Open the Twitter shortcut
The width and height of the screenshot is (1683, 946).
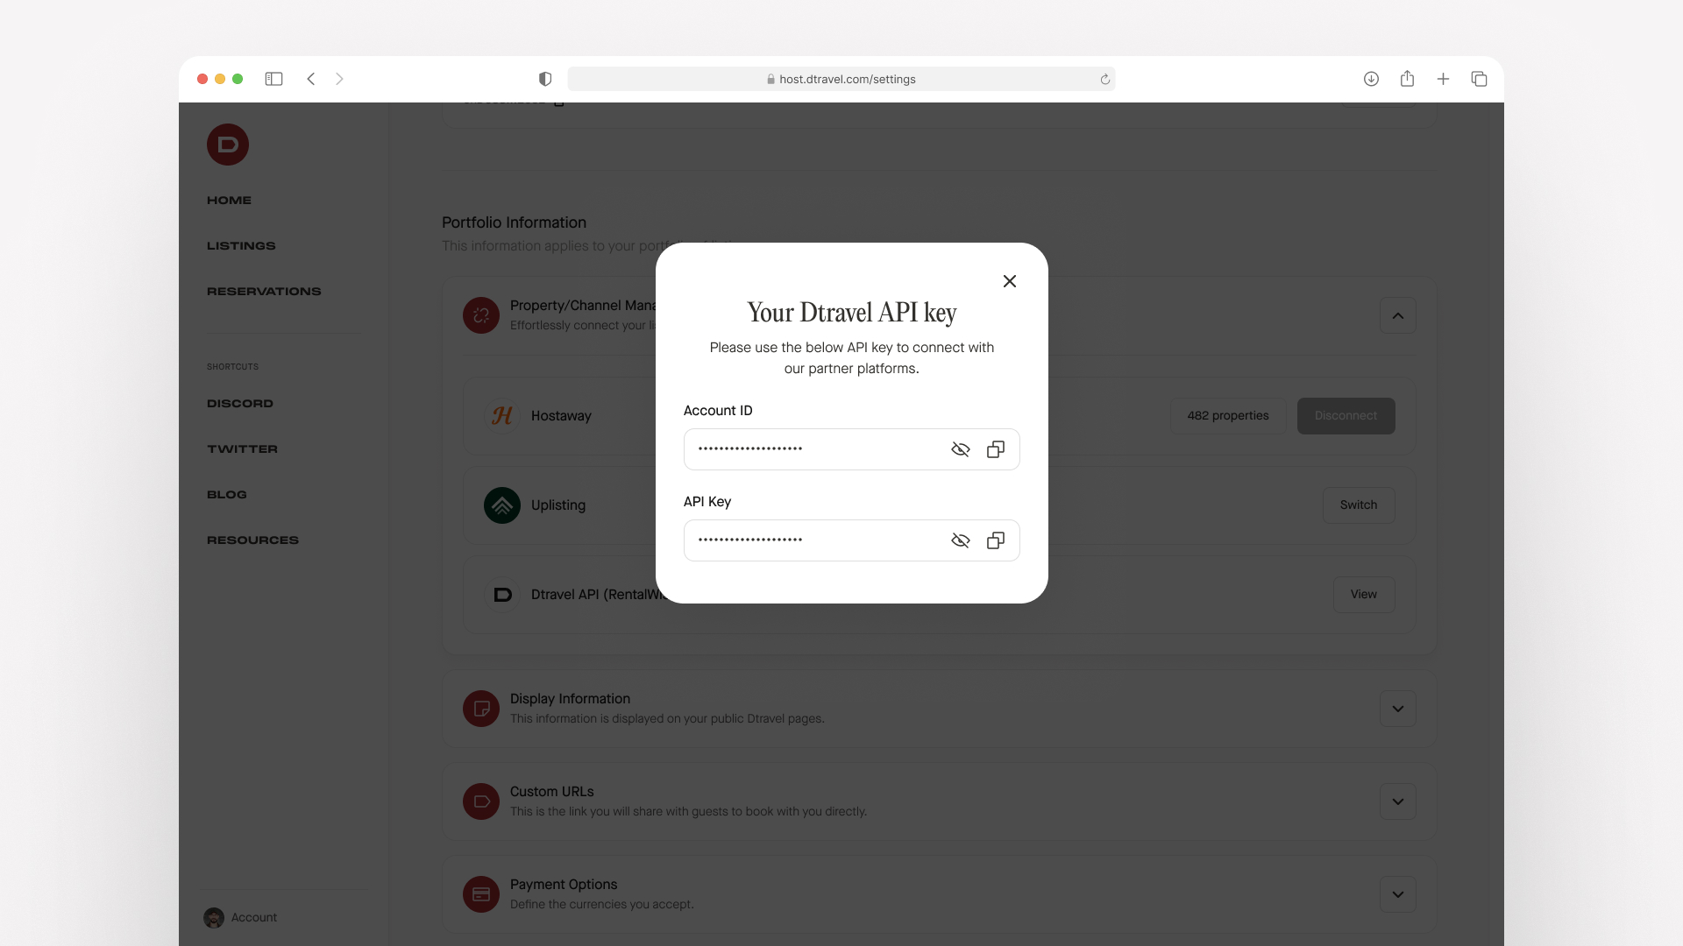(x=242, y=449)
